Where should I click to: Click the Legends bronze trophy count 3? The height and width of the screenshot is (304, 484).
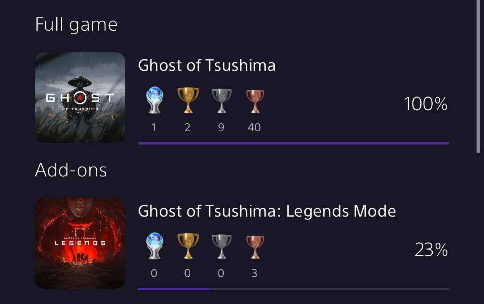(254, 273)
